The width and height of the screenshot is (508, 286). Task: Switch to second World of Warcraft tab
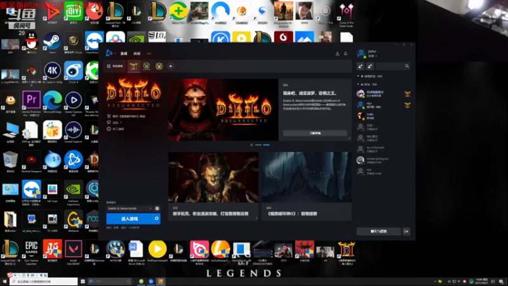coord(159,66)
